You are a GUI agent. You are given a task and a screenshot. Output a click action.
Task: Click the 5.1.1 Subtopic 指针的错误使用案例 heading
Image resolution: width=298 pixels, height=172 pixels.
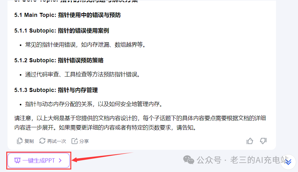coord(62,30)
